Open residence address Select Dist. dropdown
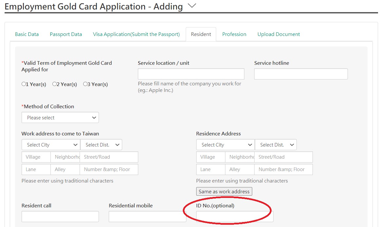The width and height of the screenshot is (380, 227). 276,145
